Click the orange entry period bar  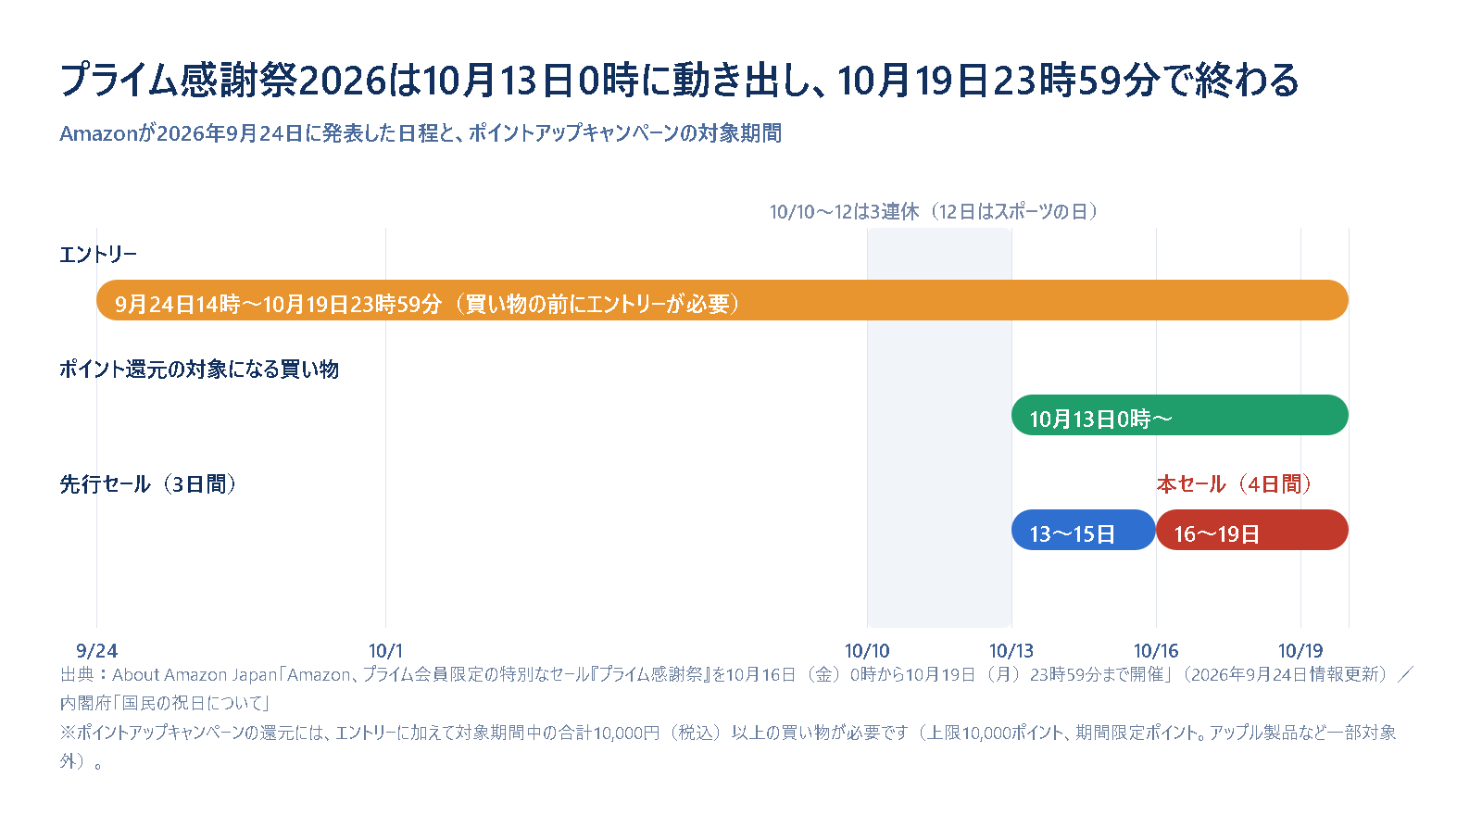pos(722,300)
